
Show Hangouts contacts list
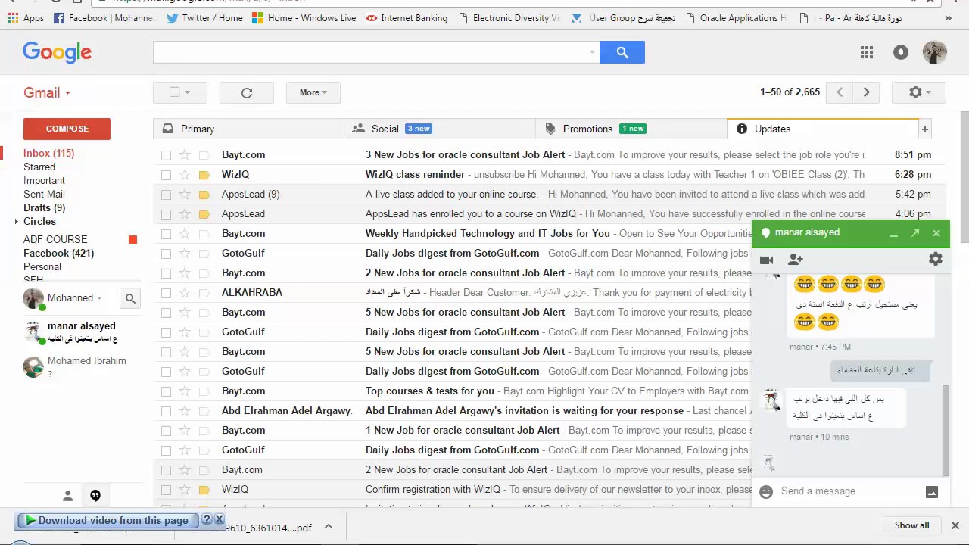(x=67, y=496)
